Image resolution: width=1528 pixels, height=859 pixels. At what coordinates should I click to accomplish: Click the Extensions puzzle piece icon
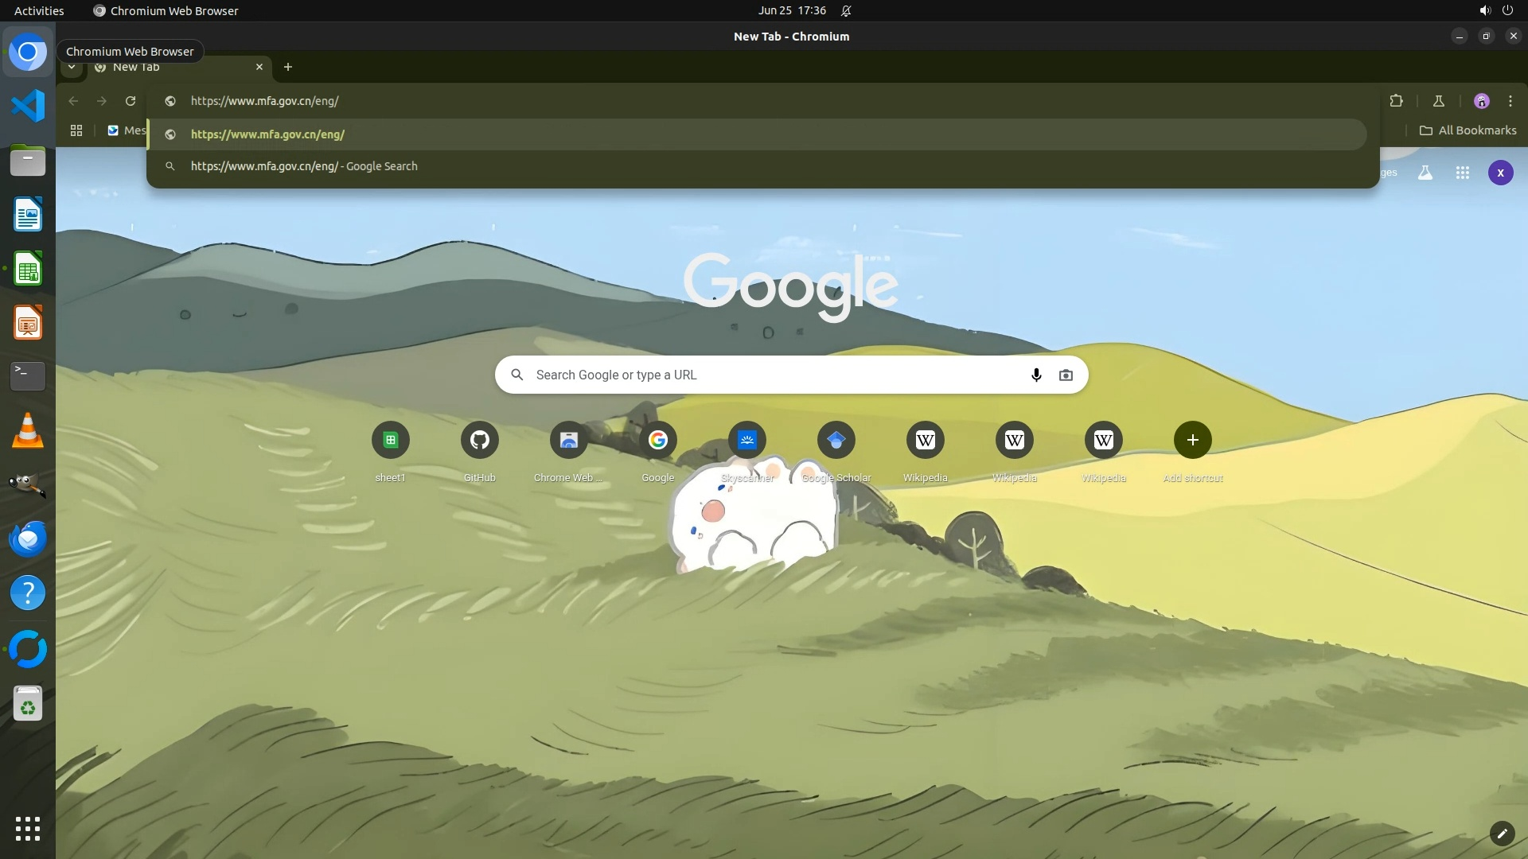tap(1396, 101)
